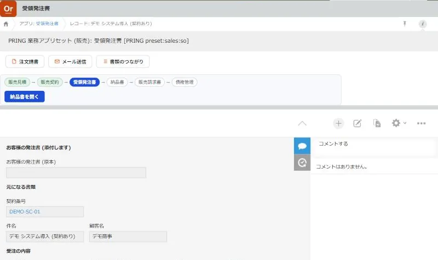This screenshot has width=438, height=260.
Task: Click the orange Or app icon
Action: pos(8,8)
